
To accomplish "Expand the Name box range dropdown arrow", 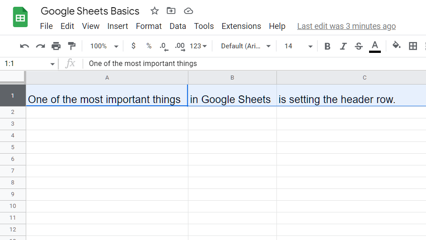I will tap(52, 64).
